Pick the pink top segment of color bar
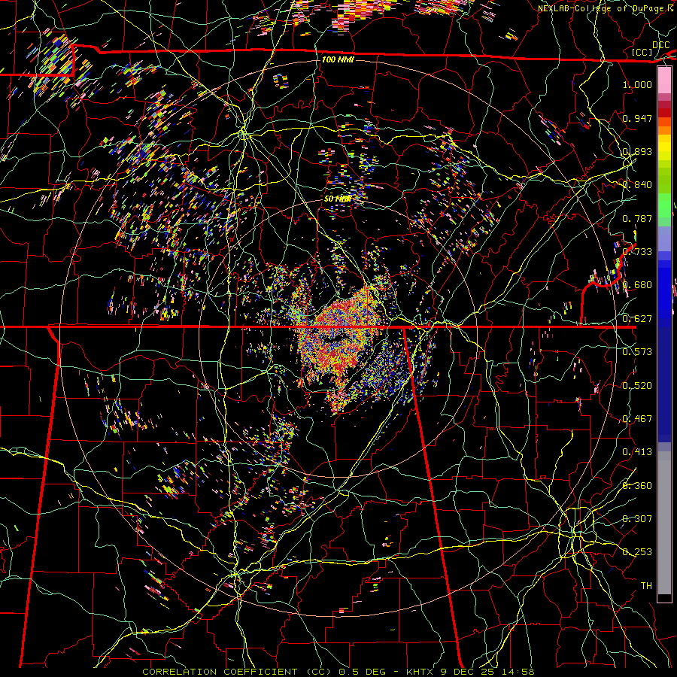677x677 pixels. pos(664,80)
